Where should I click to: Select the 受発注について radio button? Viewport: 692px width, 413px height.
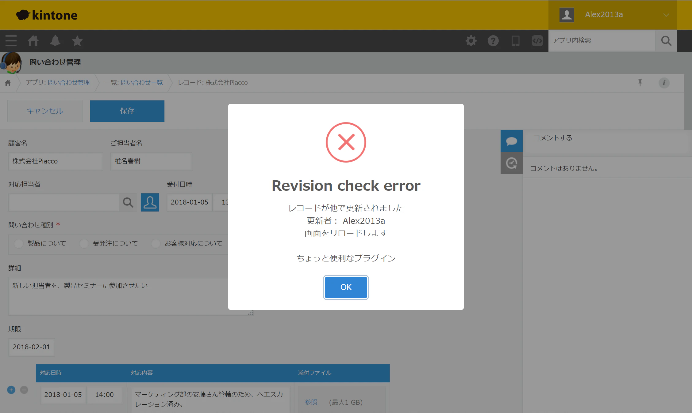coord(84,244)
